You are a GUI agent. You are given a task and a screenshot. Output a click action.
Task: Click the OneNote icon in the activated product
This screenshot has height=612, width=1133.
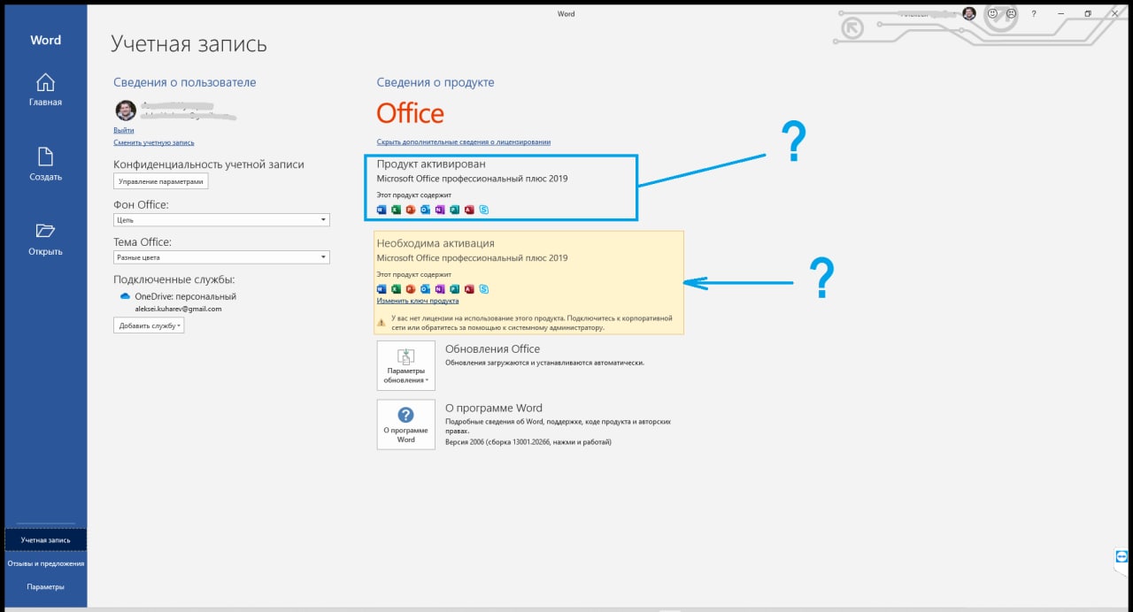click(440, 210)
